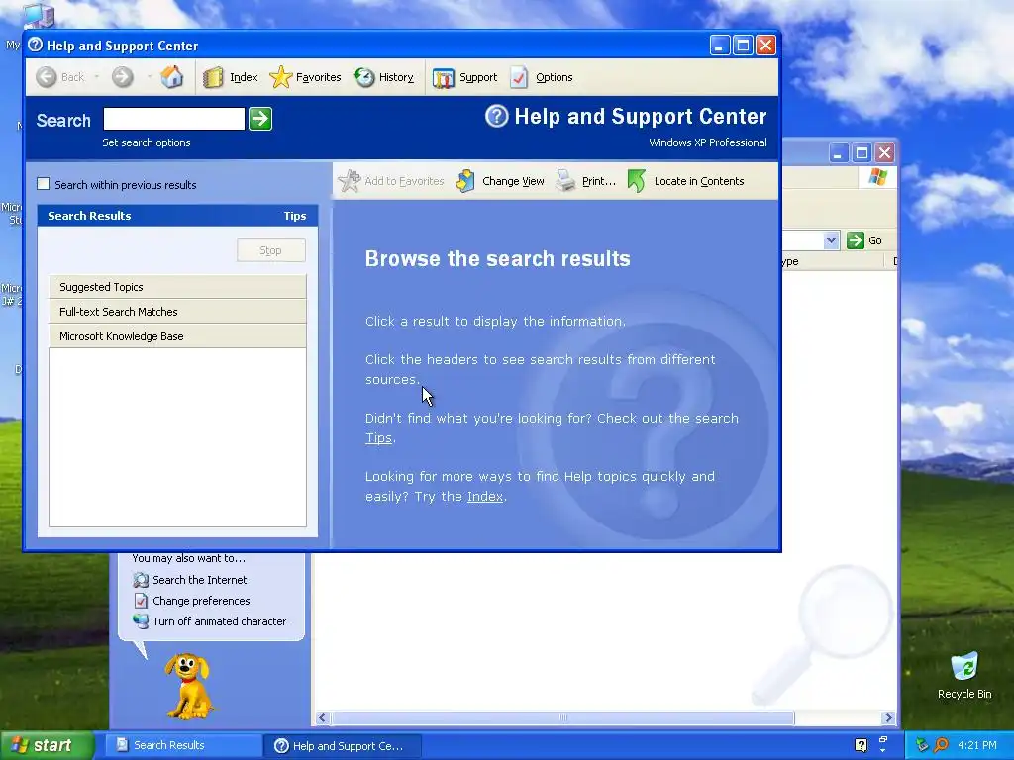Open the Recycle Bin desktop icon
This screenshot has width=1014, height=760.
(964, 667)
